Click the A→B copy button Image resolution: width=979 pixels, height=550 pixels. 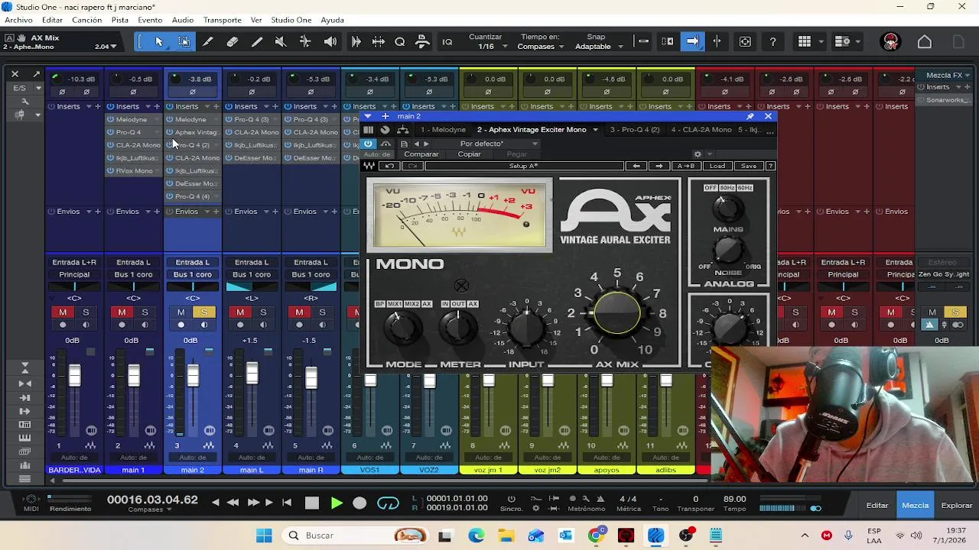[686, 166]
